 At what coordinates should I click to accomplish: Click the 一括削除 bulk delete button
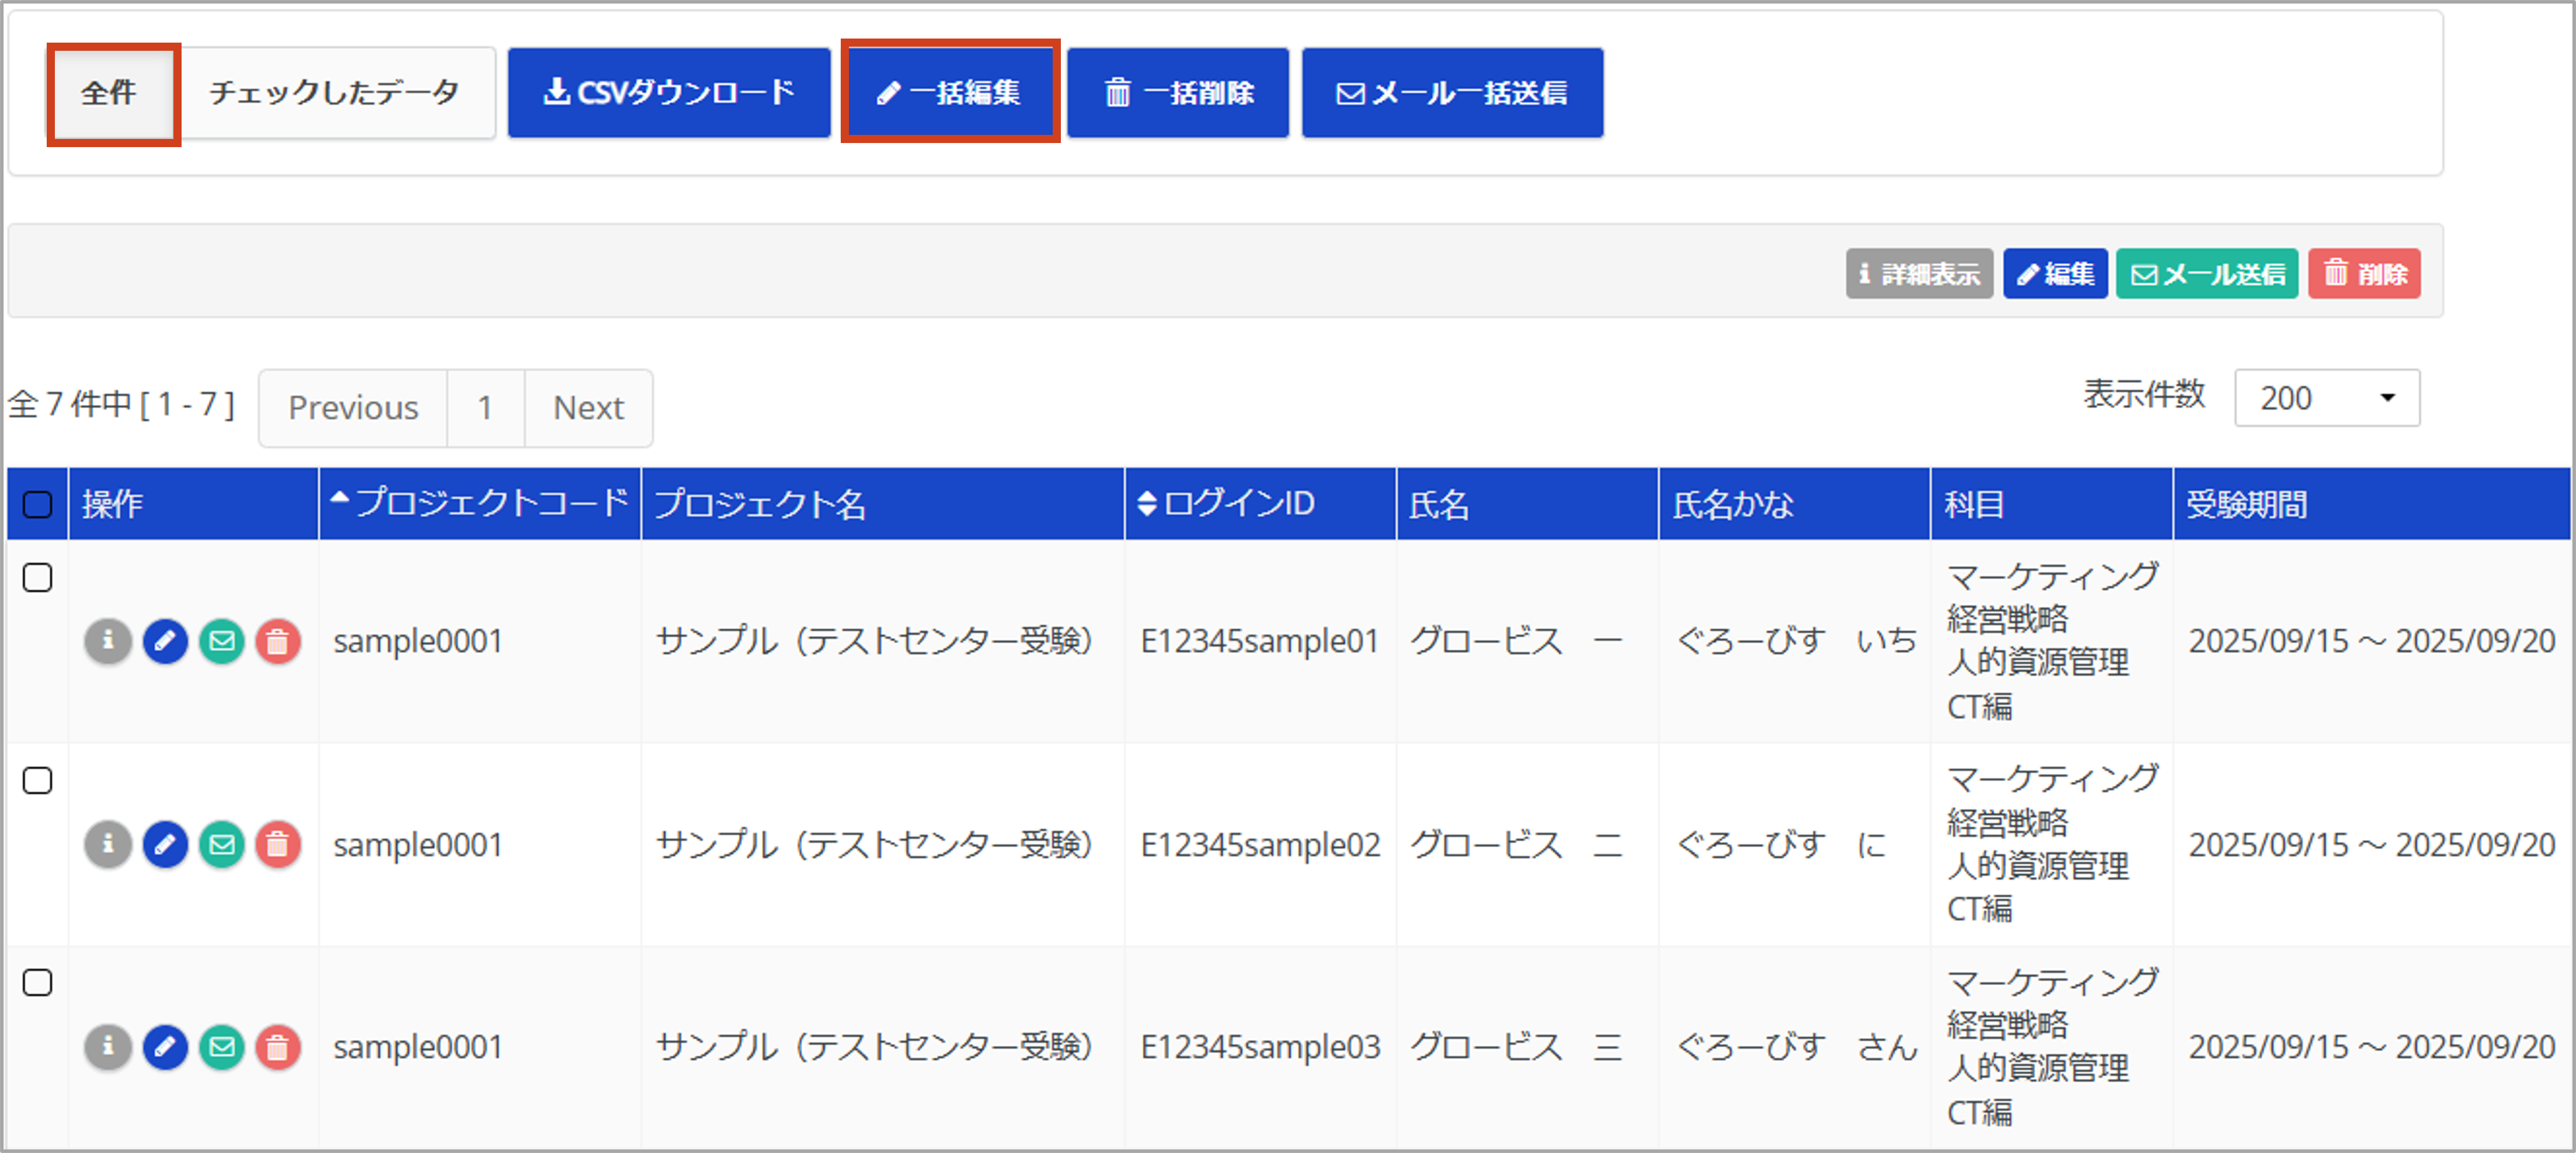[x=1178, y=93]
